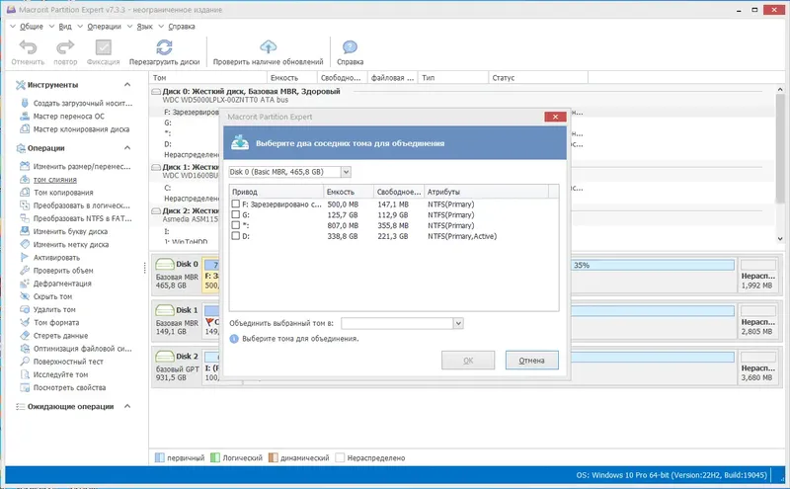Check the D: volume checkbox
Viewport: 790px width, 489px height.
235,236
